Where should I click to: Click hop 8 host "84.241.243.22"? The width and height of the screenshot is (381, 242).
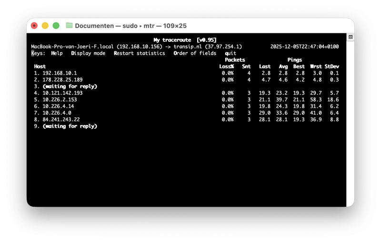61,119
